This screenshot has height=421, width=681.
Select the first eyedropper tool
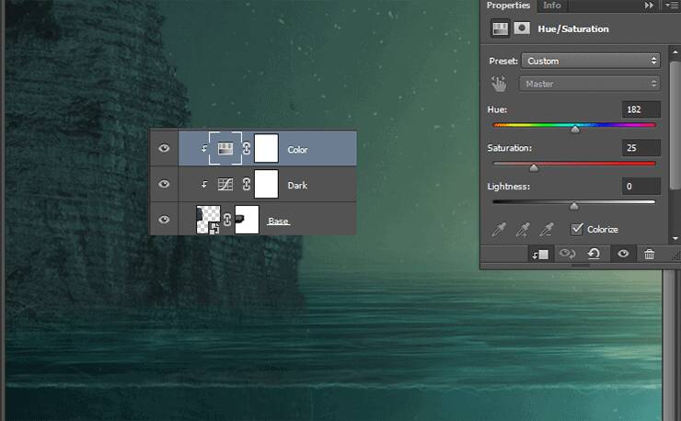pos(499,229)
